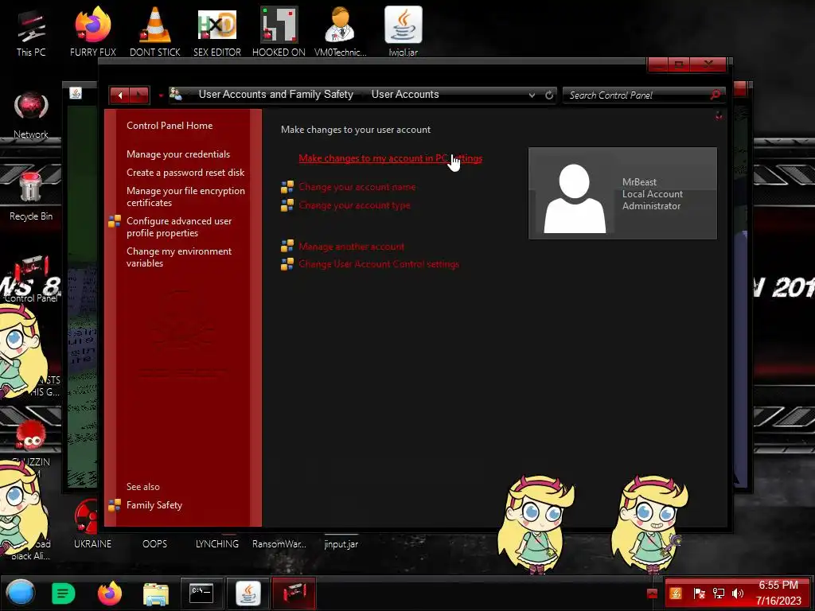Select the lwjgl.jar desktop file

point(404,31)
